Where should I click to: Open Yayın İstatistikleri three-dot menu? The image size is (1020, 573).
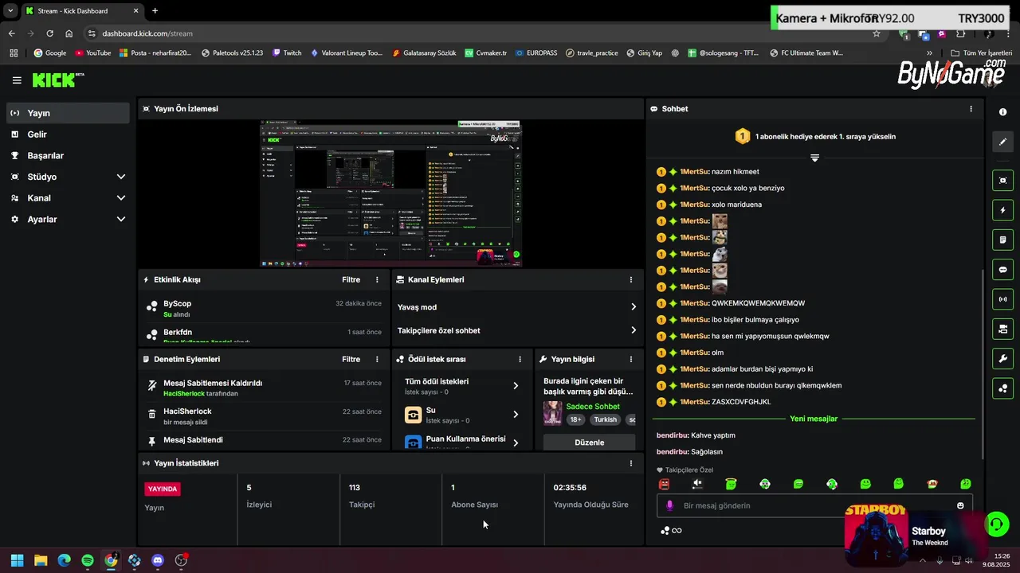(x=630, y=463)
